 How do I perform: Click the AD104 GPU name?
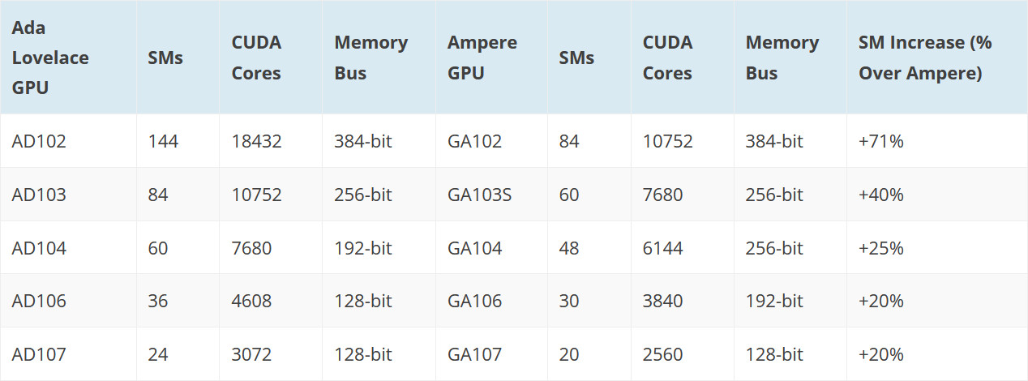coord(39,248)
